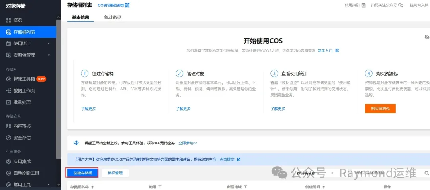
Task: Click the 智能工具箱 sidebar icon
Action: pyautogui.click(x=8, y=79)
